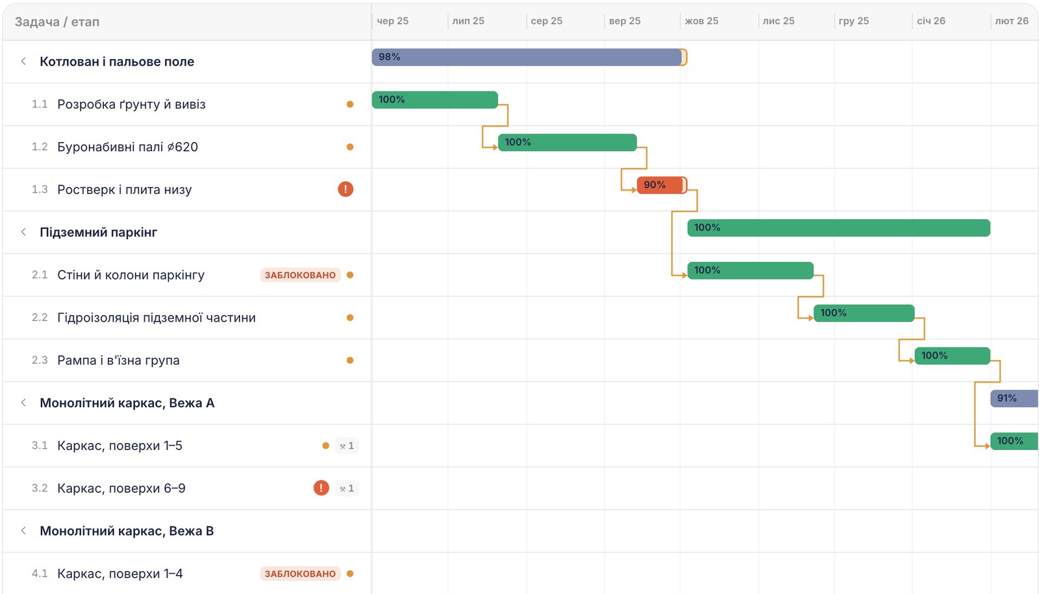1039x594 pixels.
Task: Open resource count badge on Каркас, поверхи 1–5
Action: point(347,445)
